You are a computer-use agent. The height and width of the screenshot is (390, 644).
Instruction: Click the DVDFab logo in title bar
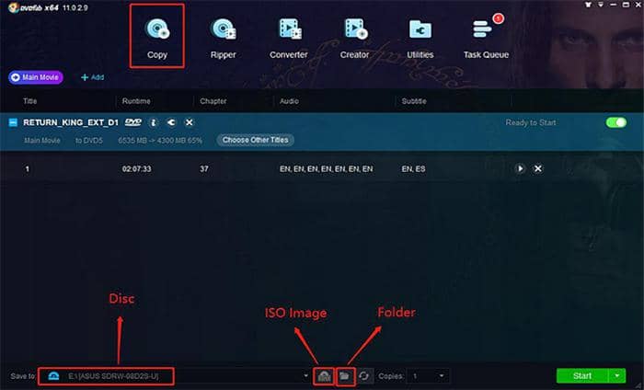14,7
